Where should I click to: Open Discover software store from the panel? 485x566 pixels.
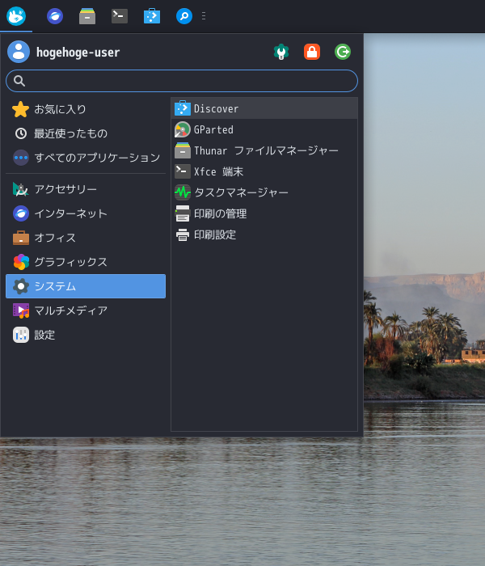152,16
